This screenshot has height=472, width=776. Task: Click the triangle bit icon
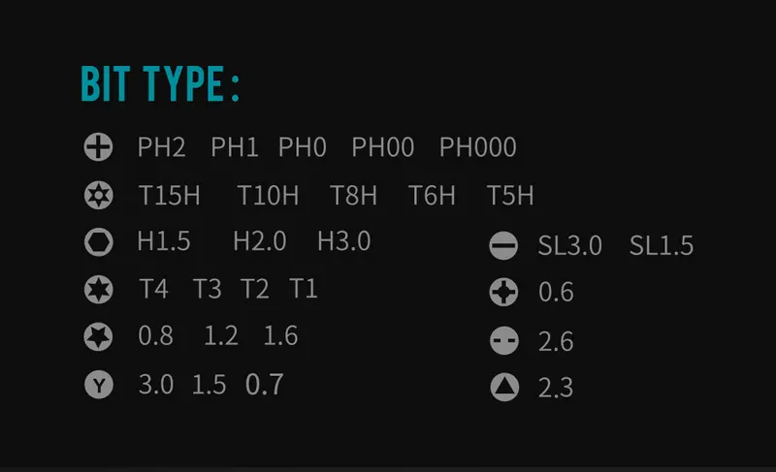503,388
